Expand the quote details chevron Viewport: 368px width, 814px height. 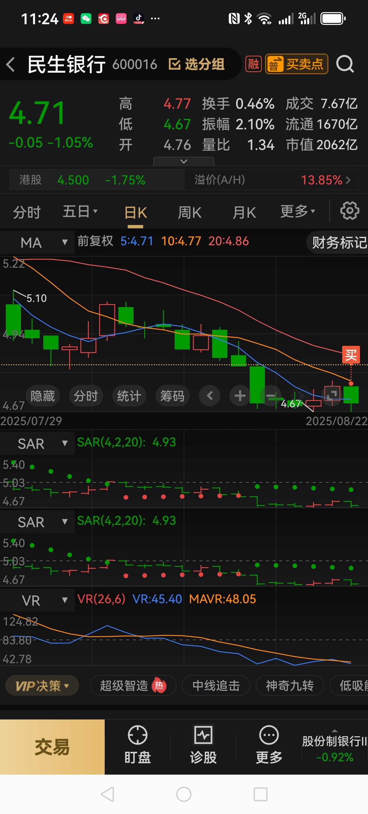click(x=183, y=161)
